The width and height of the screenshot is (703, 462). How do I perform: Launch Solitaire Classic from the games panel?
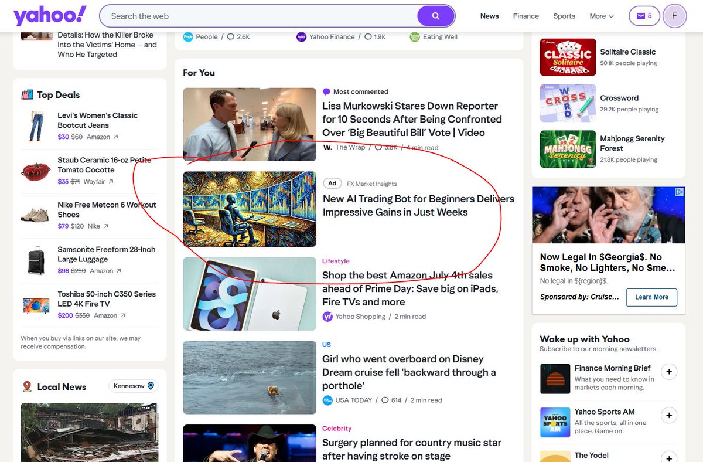coord(627,52)
